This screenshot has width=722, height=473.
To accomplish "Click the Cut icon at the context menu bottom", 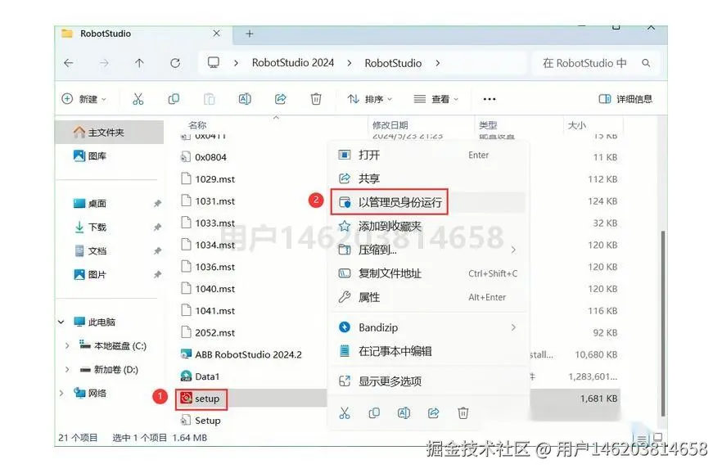I will (x=344, y=413).
